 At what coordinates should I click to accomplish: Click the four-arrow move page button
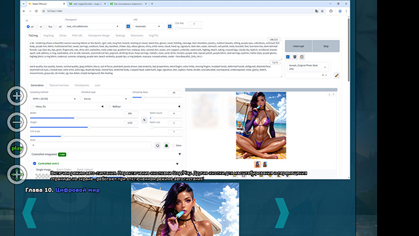(17, 174)
